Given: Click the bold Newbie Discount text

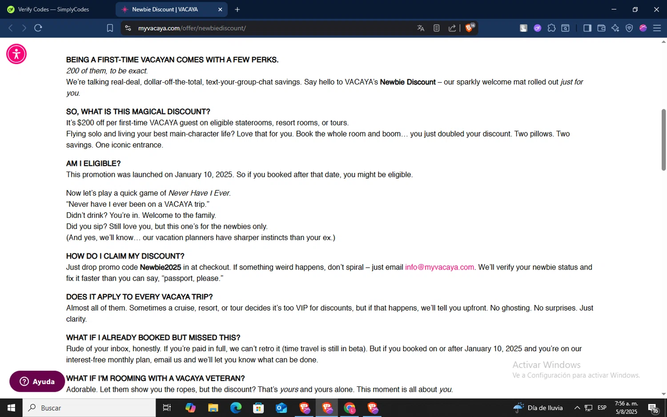Looking at the screenshot, I should click(408, 82).
